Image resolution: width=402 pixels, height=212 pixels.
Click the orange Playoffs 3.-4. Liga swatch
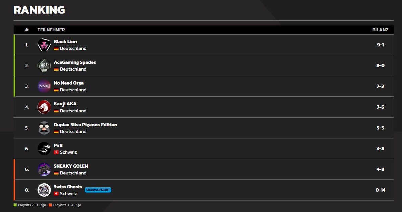coord(50,205)
